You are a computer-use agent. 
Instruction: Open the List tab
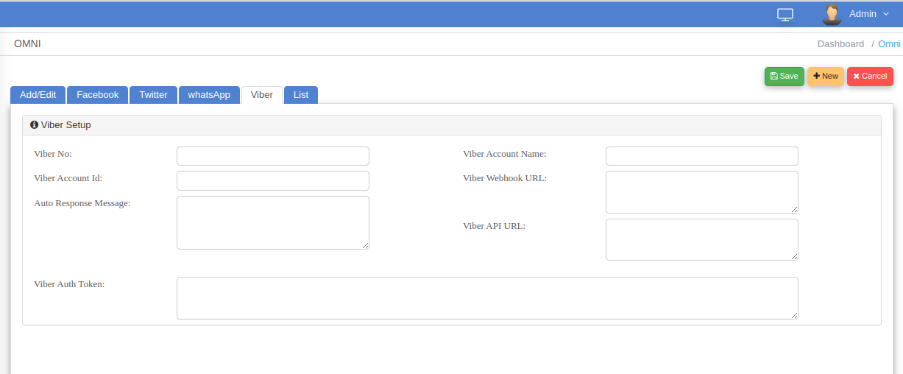click(300, 95)
